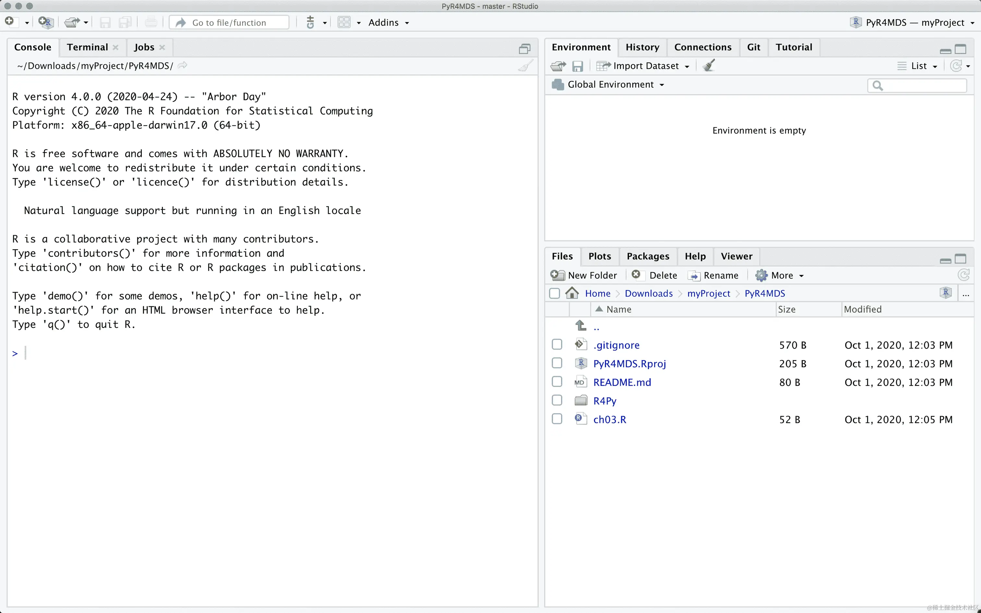981x613 pixels.
Task: Check the box next to README.md
Action: tap(557, 382)
